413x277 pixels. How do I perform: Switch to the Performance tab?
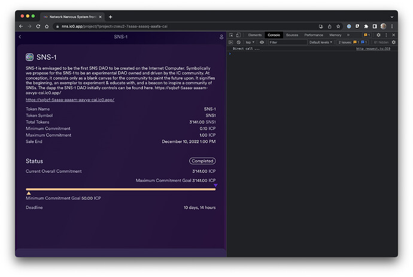tap(314, 35)
